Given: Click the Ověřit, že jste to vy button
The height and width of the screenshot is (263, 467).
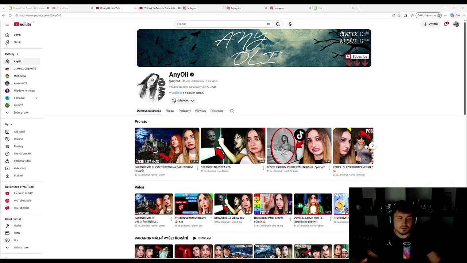Looking at the screenshot, I should coord(429,15).
